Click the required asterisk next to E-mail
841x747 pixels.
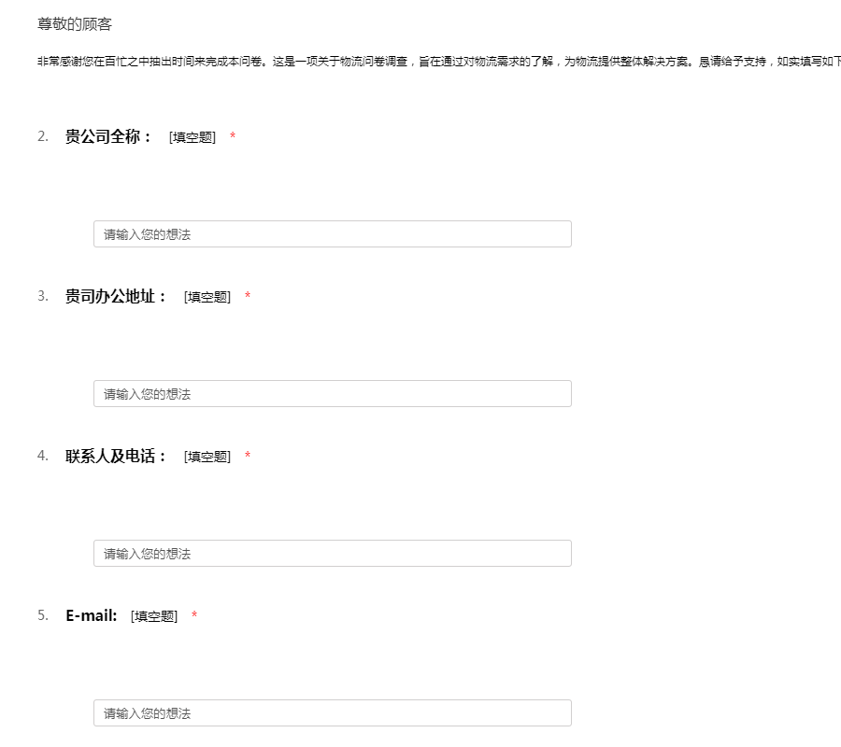194,617
